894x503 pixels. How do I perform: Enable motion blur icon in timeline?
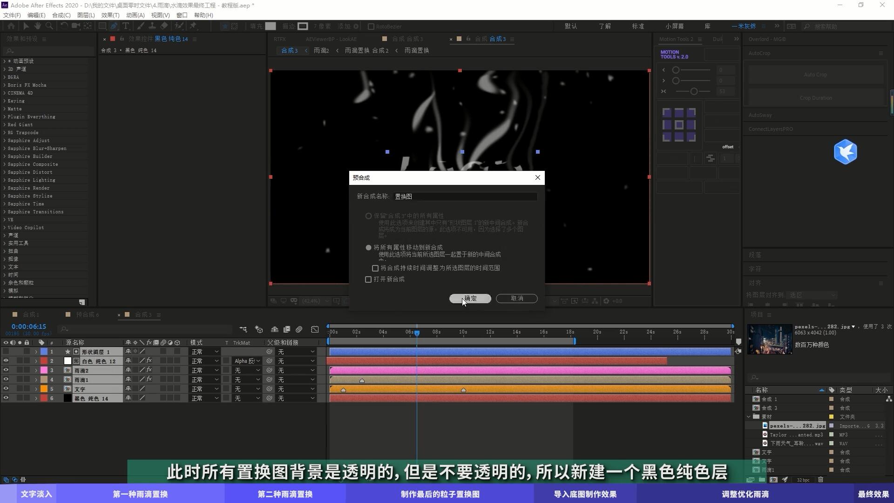click(299, 329)
